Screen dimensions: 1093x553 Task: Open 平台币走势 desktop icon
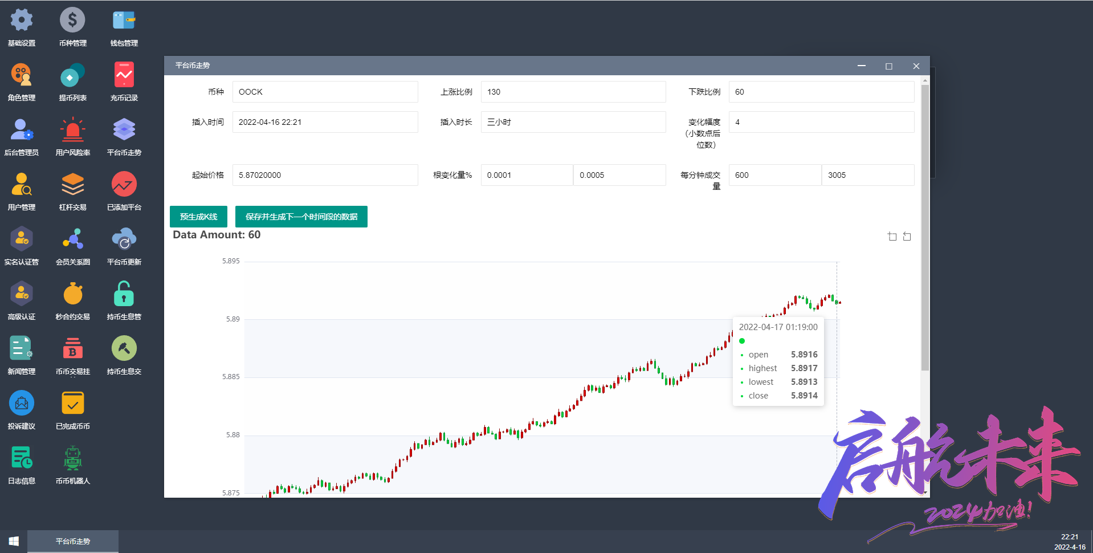(124, 130)
